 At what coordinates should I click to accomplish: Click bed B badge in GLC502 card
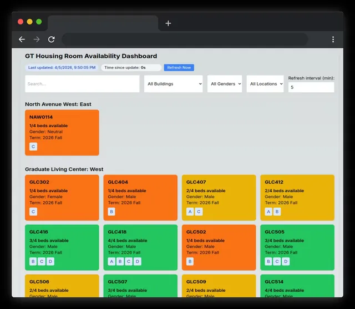190,261
